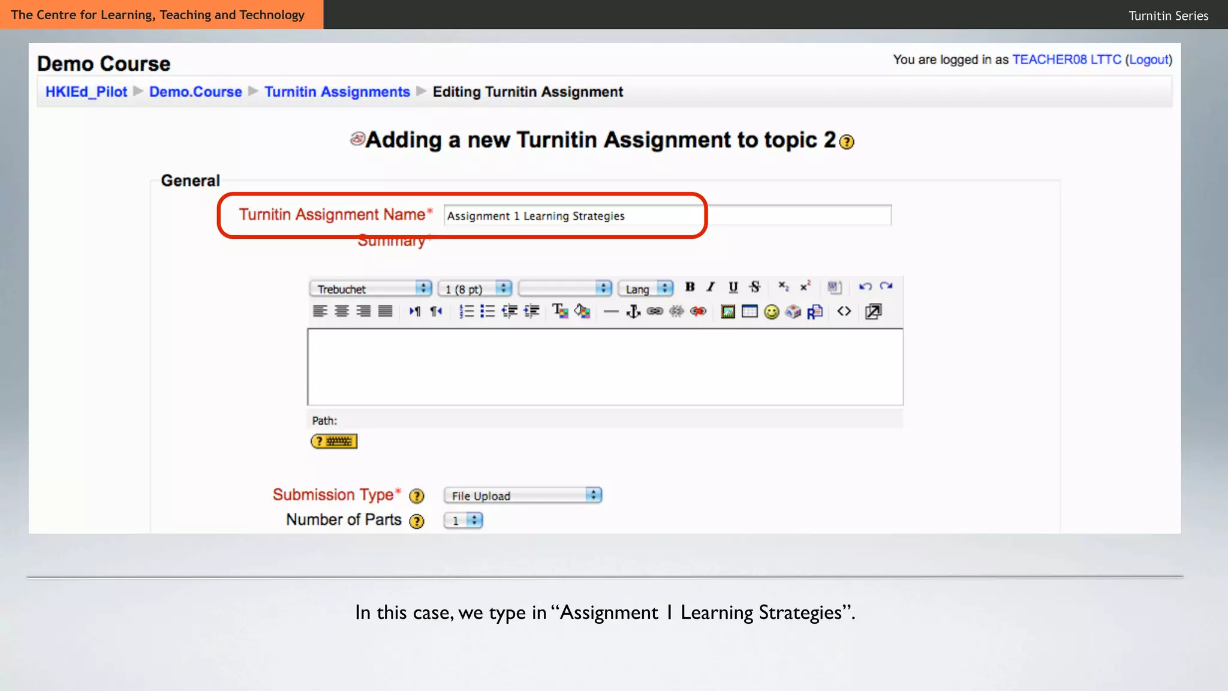Toggle bold formatting in the summary editor

(690, 287)
